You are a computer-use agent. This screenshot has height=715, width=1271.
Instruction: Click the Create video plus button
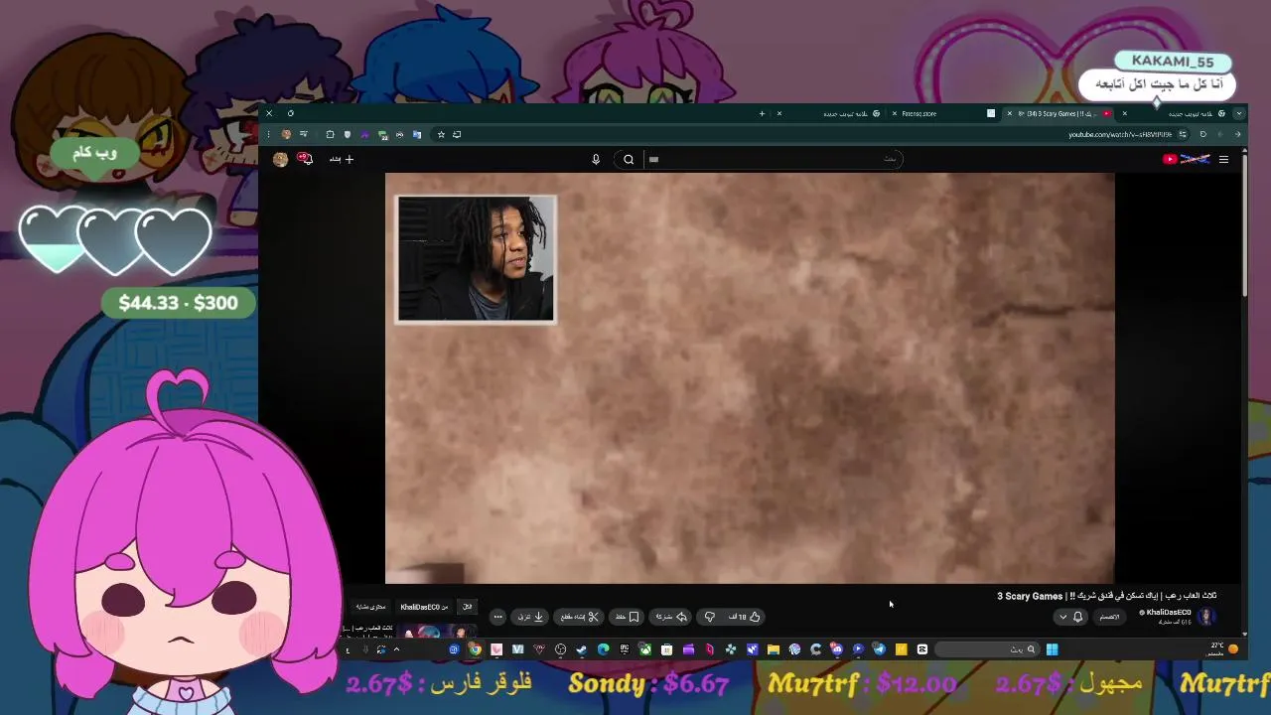tap(343, 159)
